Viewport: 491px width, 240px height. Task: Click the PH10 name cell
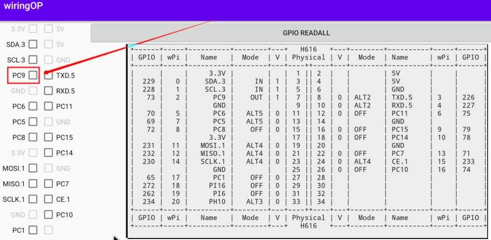pyautogui.click(x=217, y=202)
